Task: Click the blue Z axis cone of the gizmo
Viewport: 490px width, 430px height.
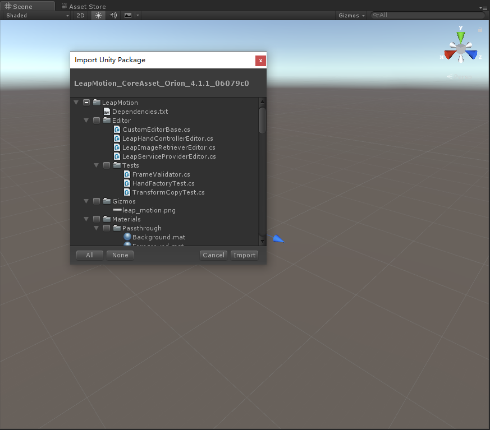Action: [x=471, y=54]
